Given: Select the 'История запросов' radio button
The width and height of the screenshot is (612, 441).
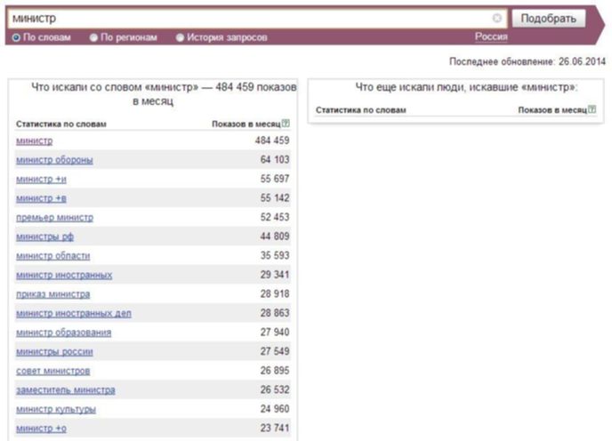Looking at the screenshot, I should tap(180, 38).
